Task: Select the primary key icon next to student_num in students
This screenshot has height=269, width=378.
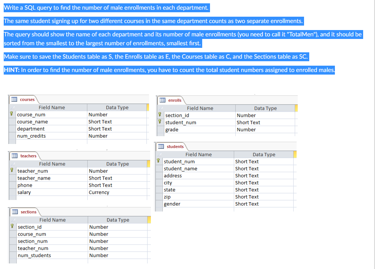Action: [x=158, y=161]
